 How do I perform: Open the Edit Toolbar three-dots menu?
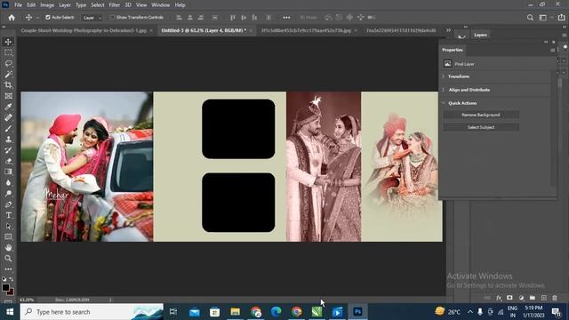tap(8, 269)
